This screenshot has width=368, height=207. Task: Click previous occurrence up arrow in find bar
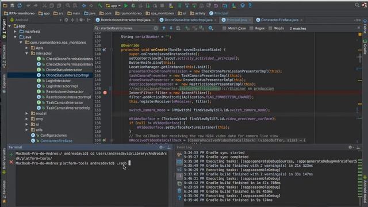tap(164, 28)
